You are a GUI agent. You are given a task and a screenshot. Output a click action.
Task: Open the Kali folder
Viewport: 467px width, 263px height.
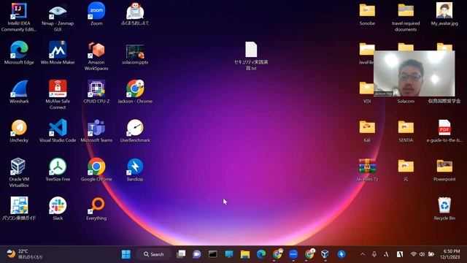pos(367,127)
